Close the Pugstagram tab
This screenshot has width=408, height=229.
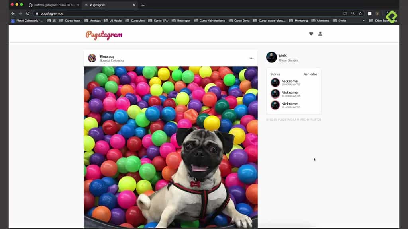[x=134, y=5]
